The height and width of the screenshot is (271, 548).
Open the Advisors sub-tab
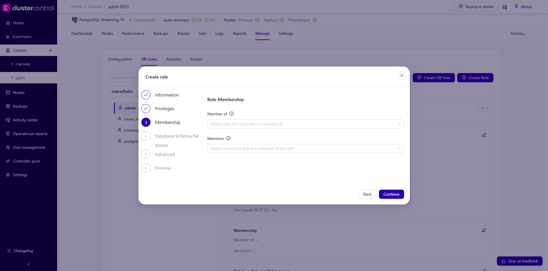[x=173, y=59]
